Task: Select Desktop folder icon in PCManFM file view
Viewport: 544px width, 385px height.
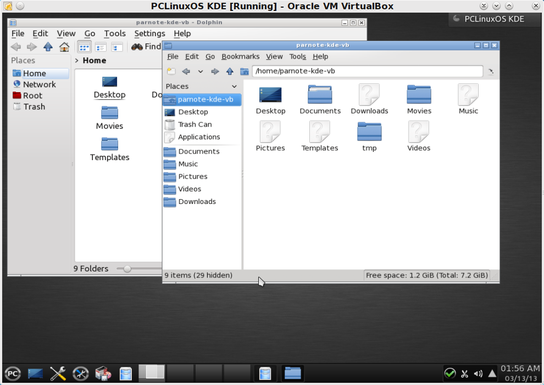Action: (270, 95)
